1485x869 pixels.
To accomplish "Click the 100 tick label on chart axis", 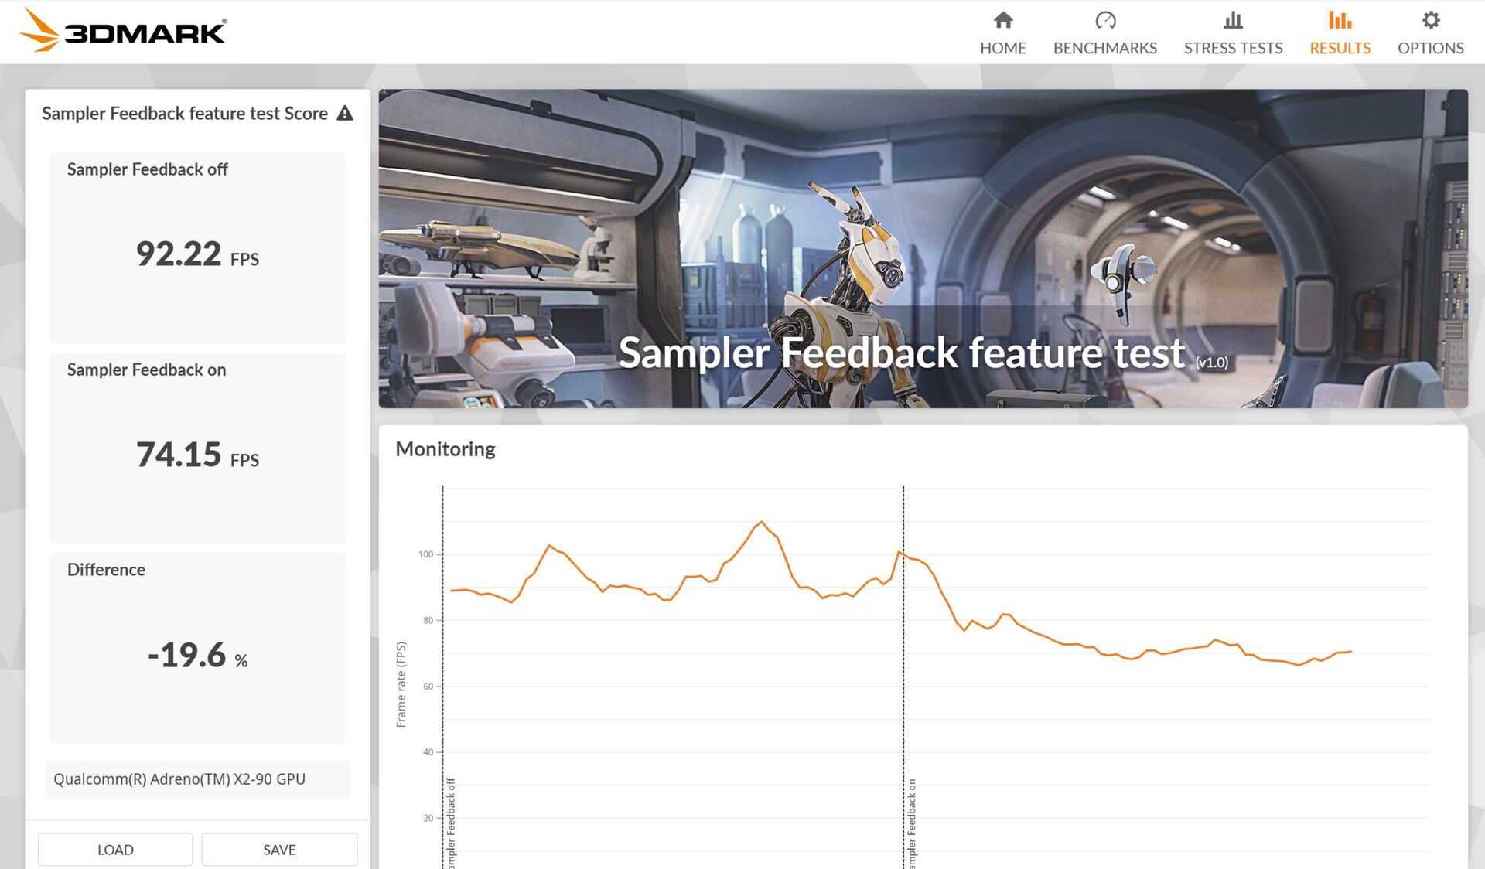I will [x=425, y=554].
